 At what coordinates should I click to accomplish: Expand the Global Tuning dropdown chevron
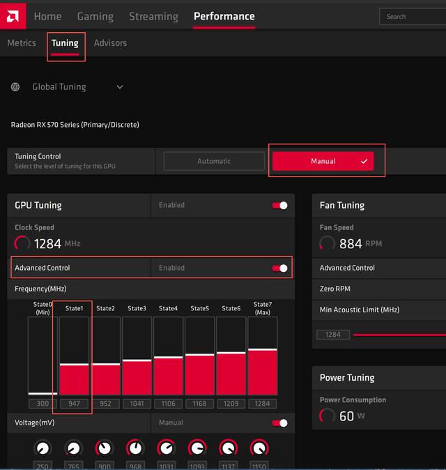click(x=120, y=87)
